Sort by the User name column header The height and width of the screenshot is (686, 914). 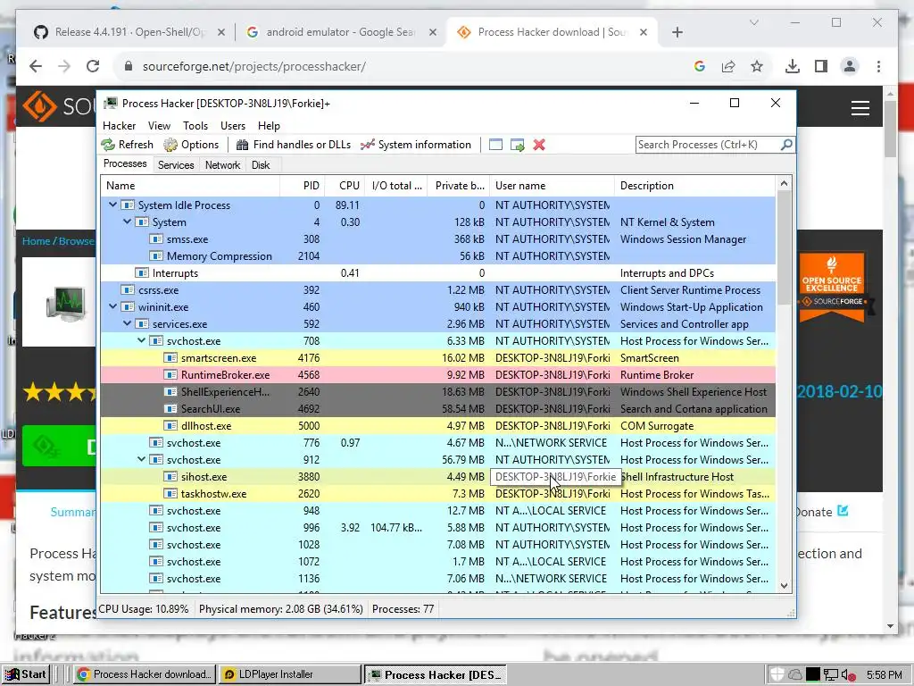point(552,186)
